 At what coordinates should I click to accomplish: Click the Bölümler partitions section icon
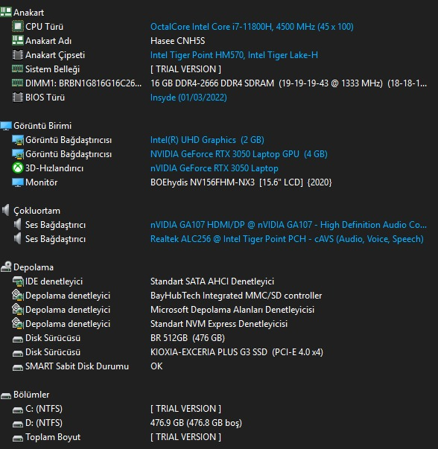6,395
